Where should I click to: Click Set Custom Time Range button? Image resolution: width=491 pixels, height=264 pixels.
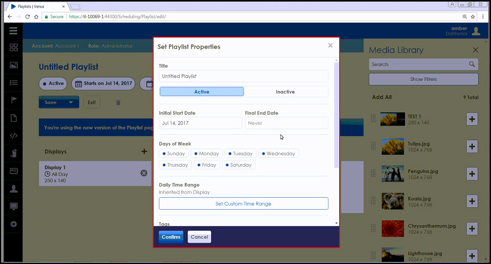[x=244, y=203]
